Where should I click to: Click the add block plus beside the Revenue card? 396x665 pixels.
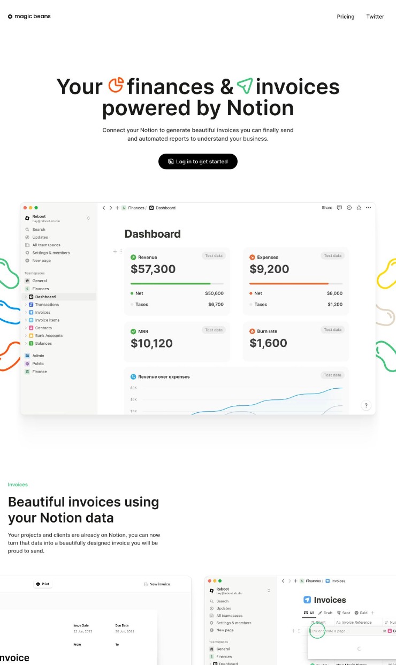(x=115, y=251)
